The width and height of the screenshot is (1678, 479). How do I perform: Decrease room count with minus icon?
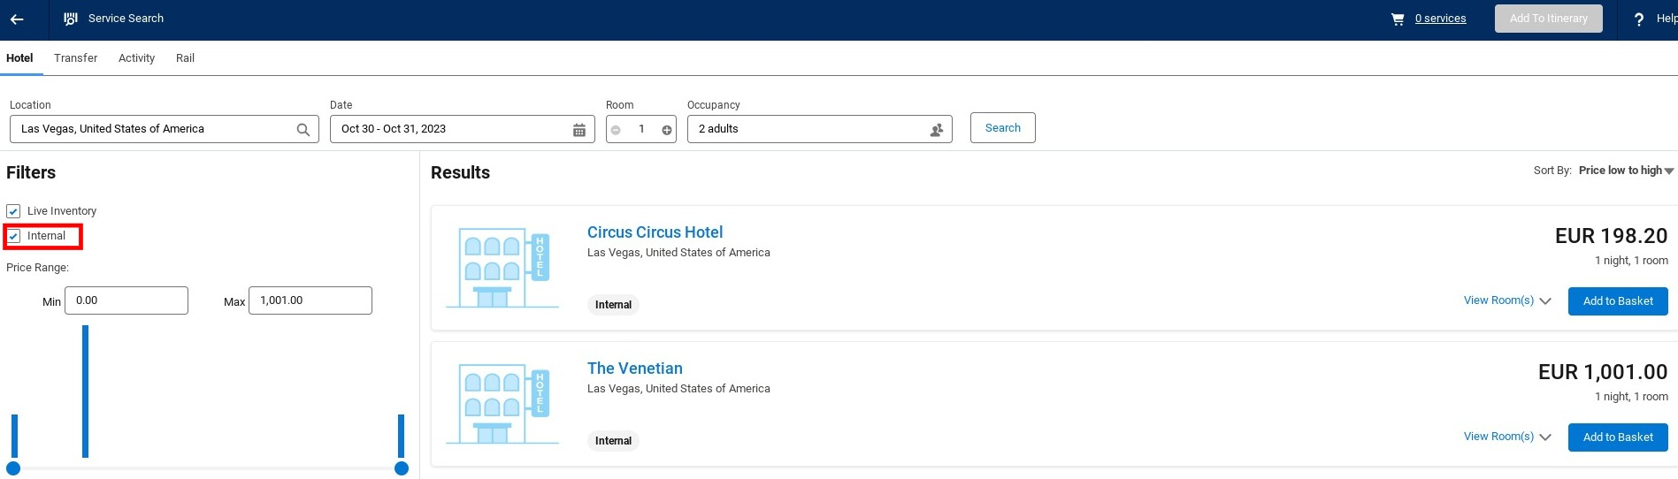pyautogui.click(x=616, y=130)
